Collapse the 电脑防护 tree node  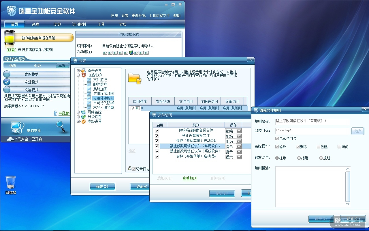pyautogui.click(x=78, y=75)
